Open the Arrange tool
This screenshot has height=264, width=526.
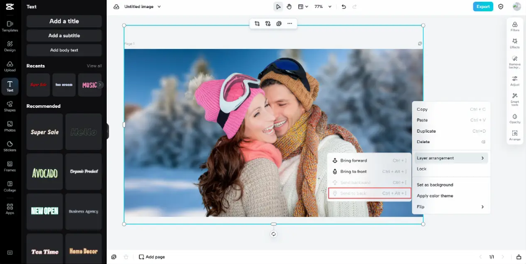[x=515, y=135]
